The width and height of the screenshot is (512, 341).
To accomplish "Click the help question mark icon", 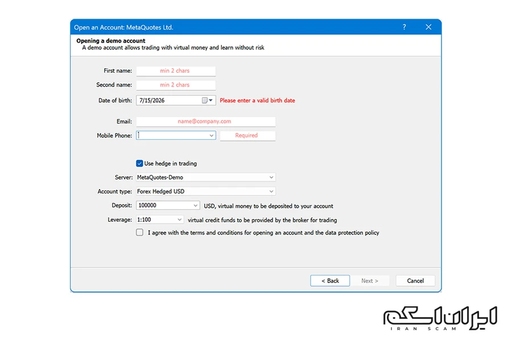I will click(404, 27).
